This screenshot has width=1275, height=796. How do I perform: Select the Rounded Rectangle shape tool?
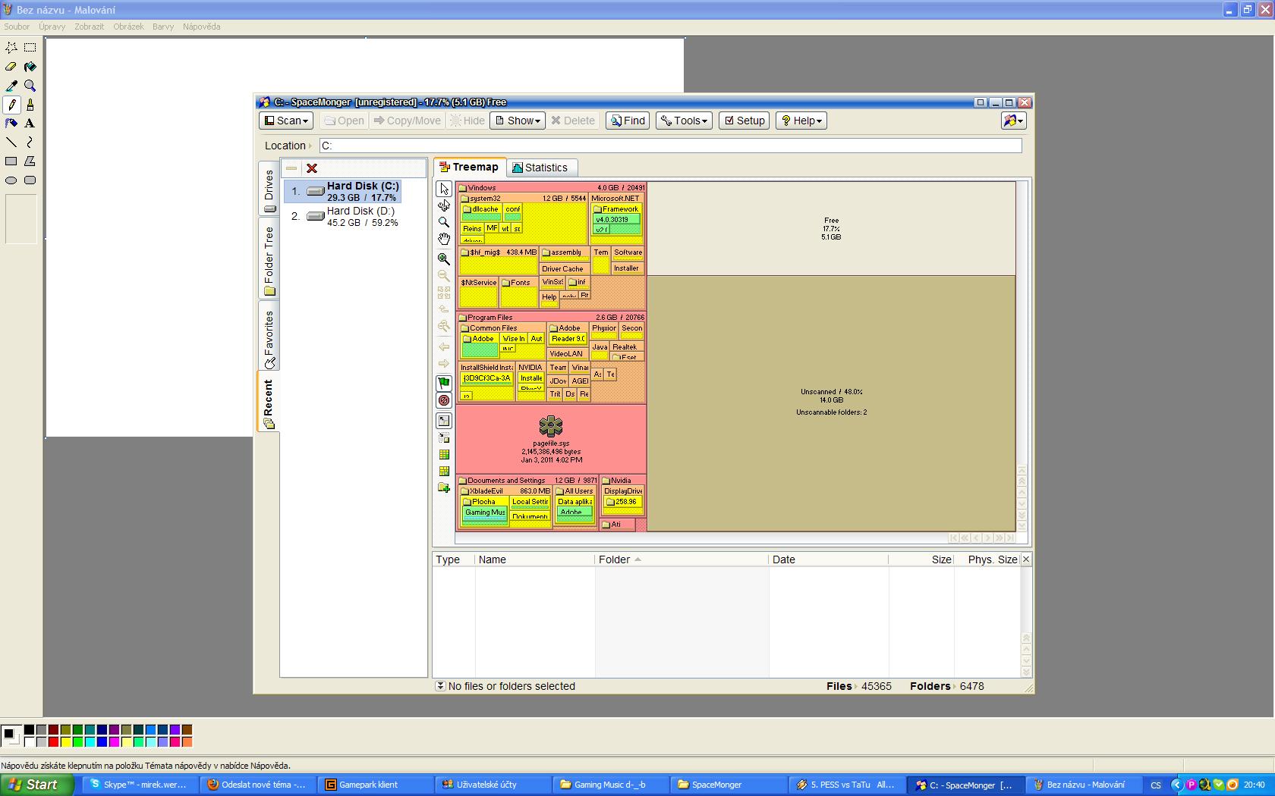click(x=30, y=180)
